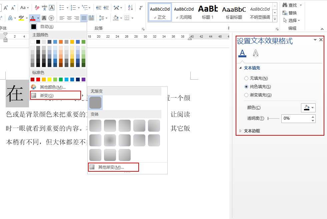Close the 设置文本效果格式 pane
Image resolution: width=327 pixels, height=219 pixels.
coord(321,40)
